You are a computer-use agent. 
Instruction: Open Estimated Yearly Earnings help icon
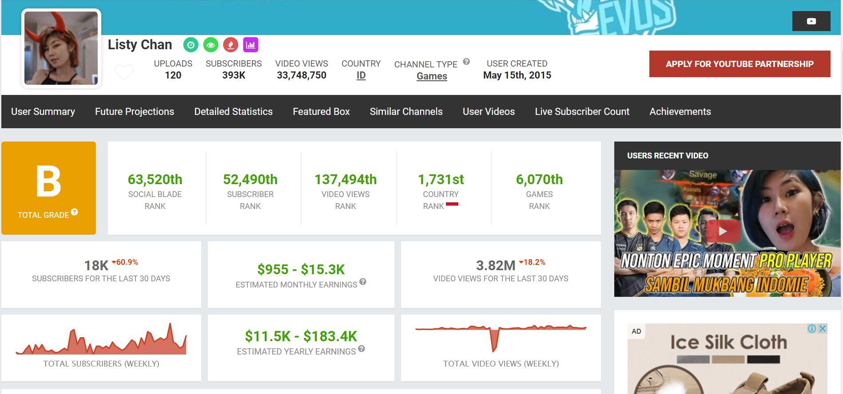click(362, 349)
